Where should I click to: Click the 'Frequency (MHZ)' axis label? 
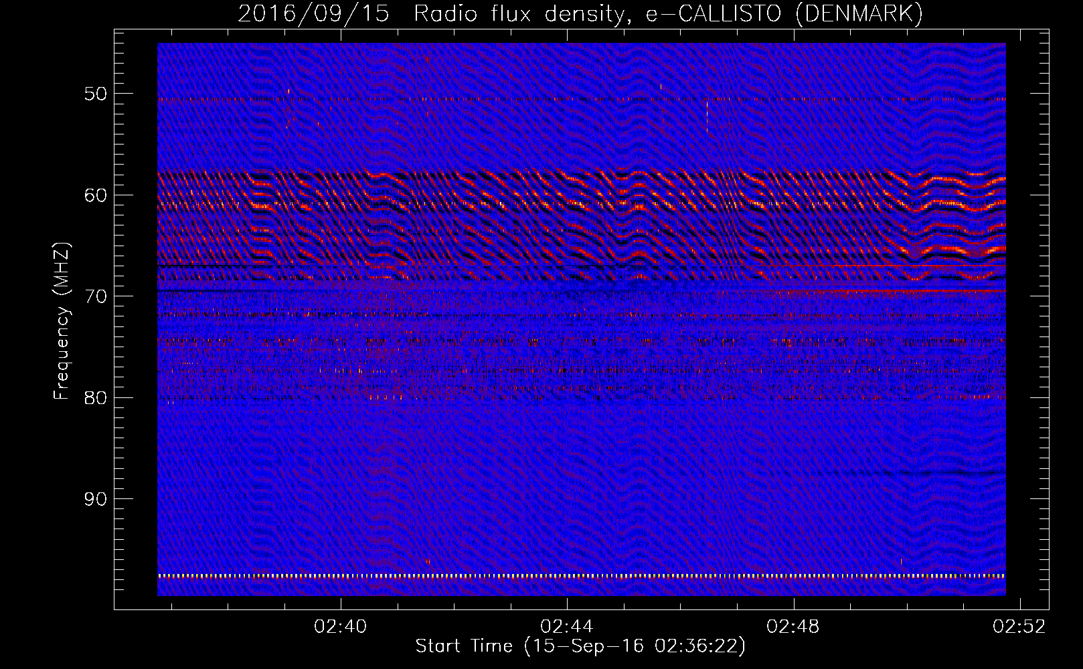click(62, 321)
